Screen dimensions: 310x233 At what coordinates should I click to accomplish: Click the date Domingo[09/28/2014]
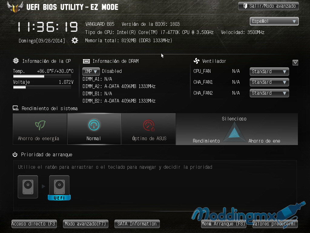pyautogui.click(x=42, y=41)
